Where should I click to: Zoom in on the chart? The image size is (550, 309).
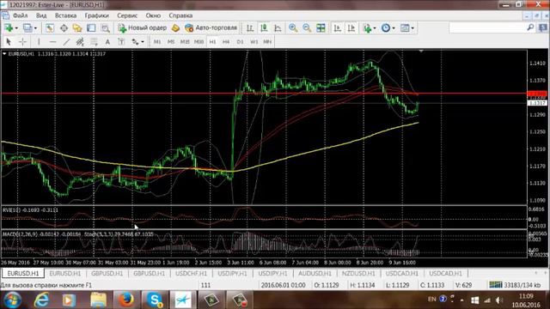tap(293, 28)
